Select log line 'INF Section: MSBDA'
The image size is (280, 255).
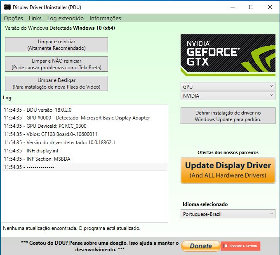pyautogui.click(x=85, y=159)
